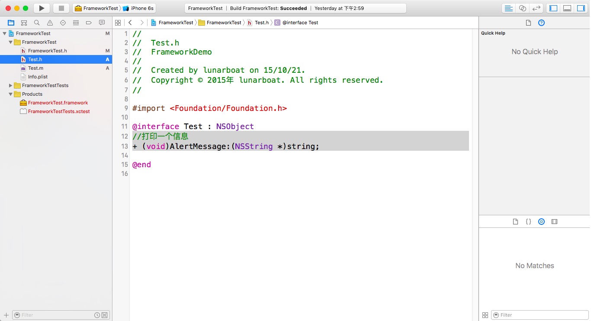Image resolution: width=591 pixels, height=321 pixels.
Task: Add a new file with plus button
Action: point(6,315)
